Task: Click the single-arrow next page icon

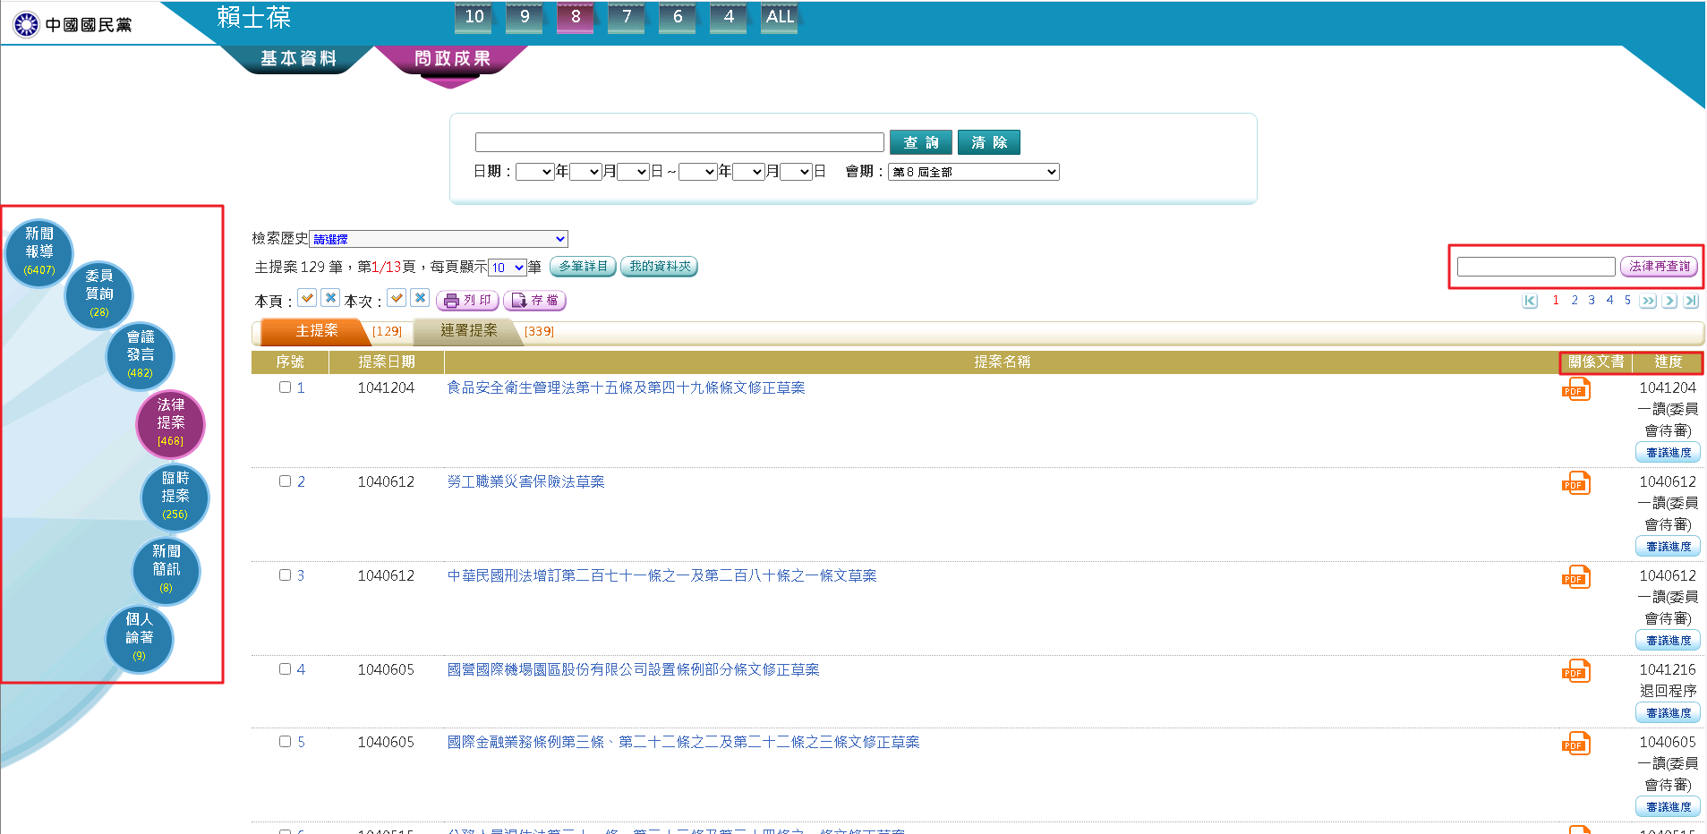Action: coord(1669,301)
